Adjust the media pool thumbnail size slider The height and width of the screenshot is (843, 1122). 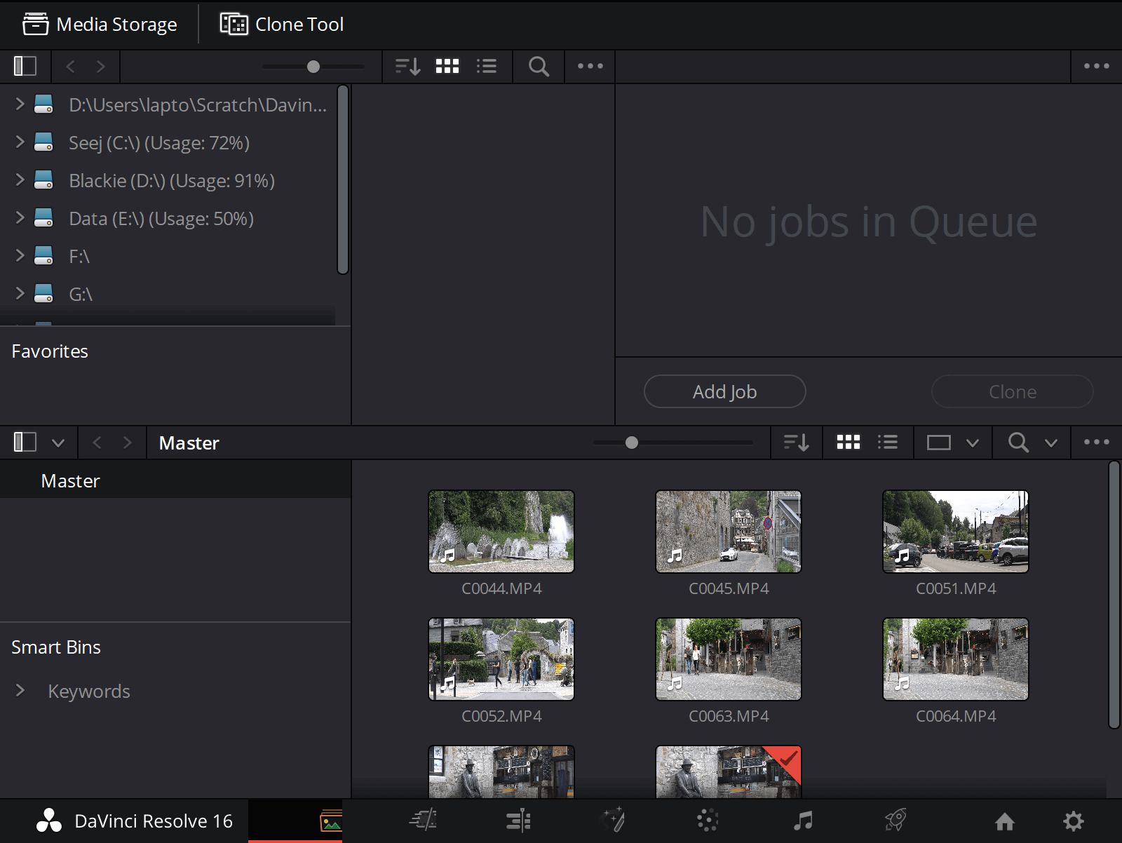click(631, 443)
